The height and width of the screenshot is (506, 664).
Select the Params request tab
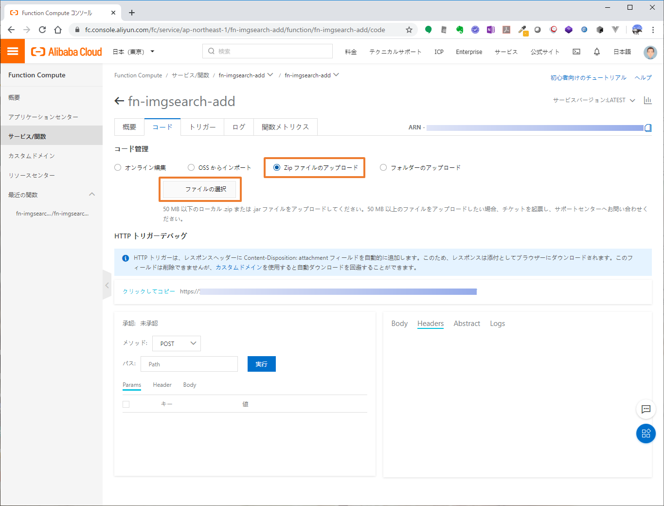click(x=132, y=385)
